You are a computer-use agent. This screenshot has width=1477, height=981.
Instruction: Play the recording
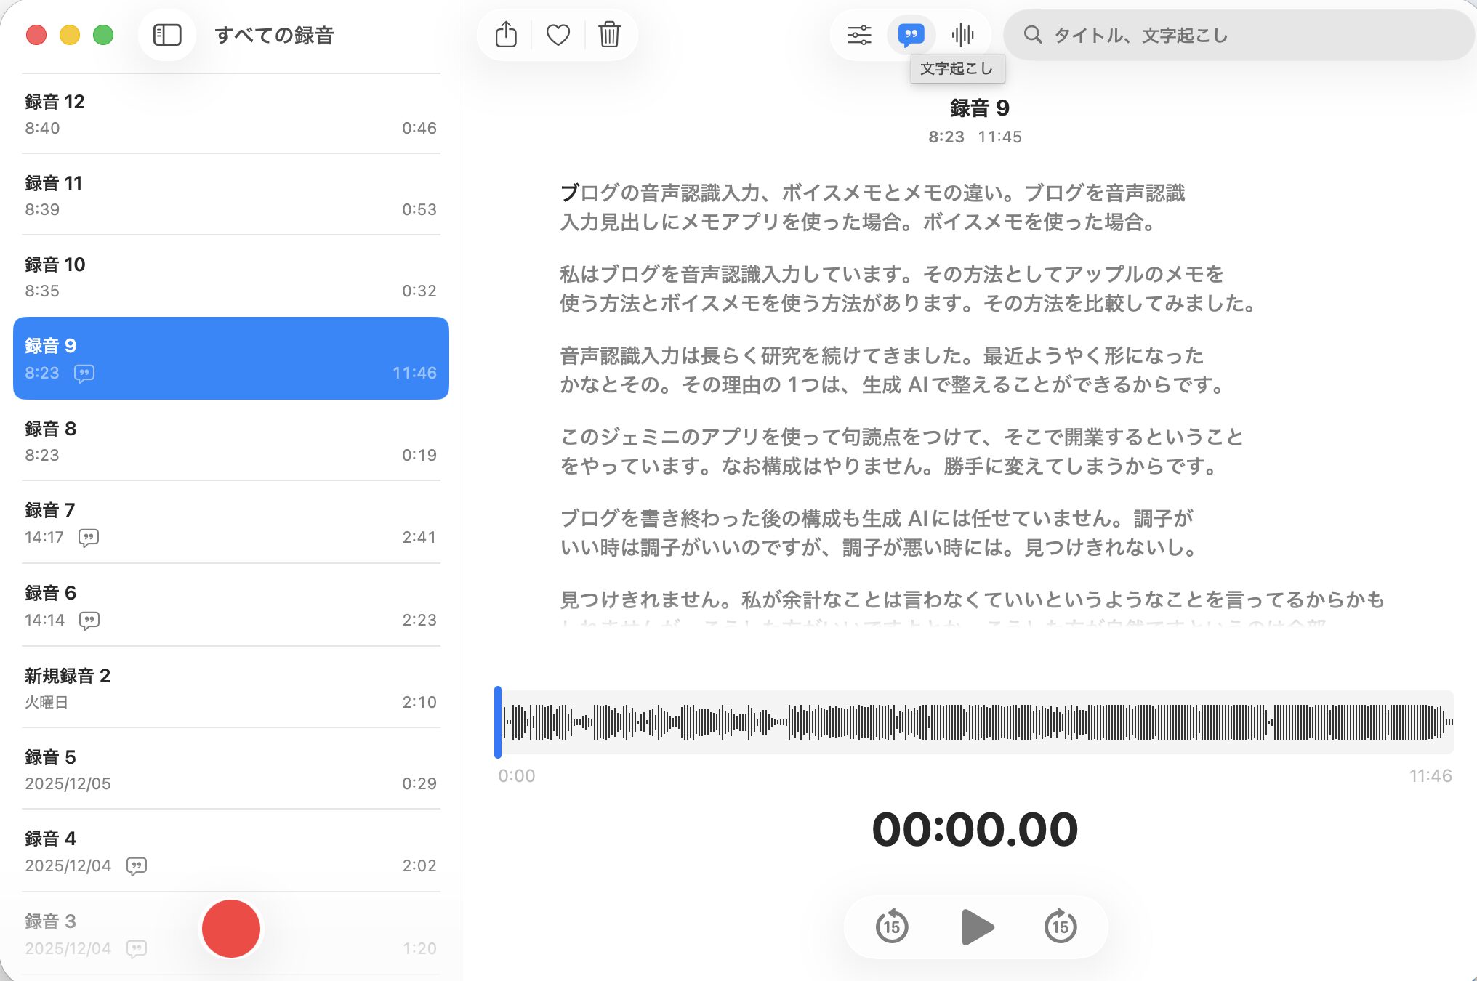(976, 926)
